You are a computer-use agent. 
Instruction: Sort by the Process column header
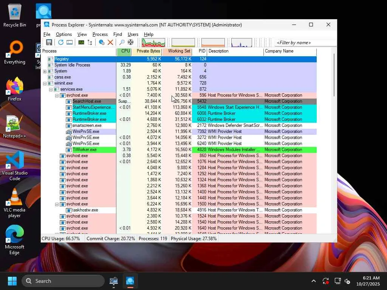(79, 51)
